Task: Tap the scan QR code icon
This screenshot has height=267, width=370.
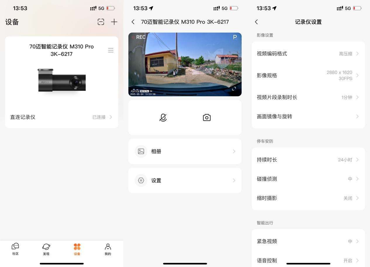Action: pyautogui.click(x=101, y=22)
